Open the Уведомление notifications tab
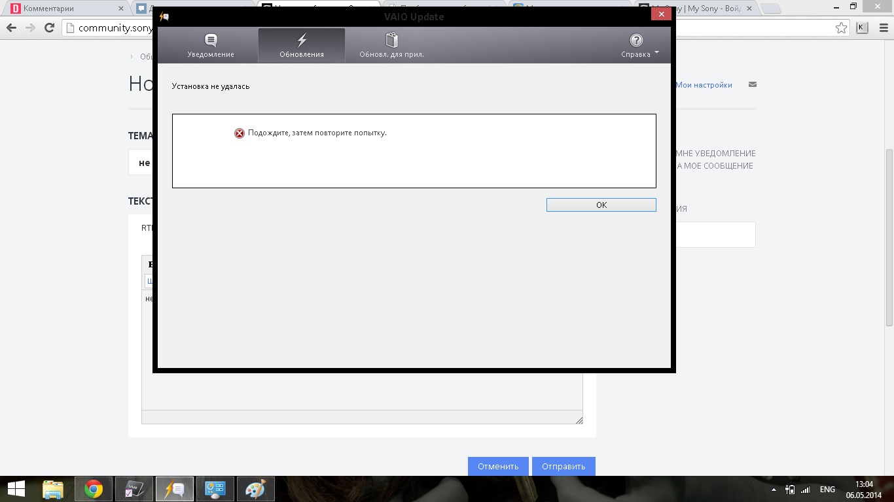Viewport: 894px width, 502px height. tap(210, 45)
